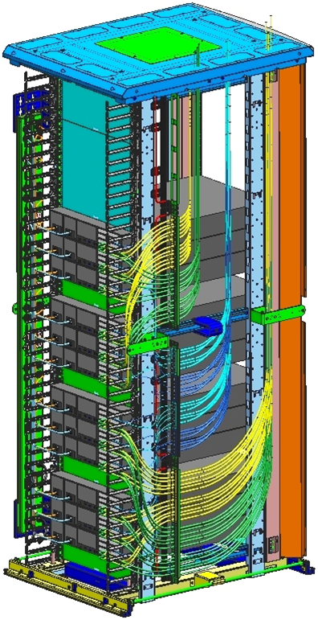318x620 pixels.
Task: Click the green bracket on the orange panel
Action: pos(279,314)
